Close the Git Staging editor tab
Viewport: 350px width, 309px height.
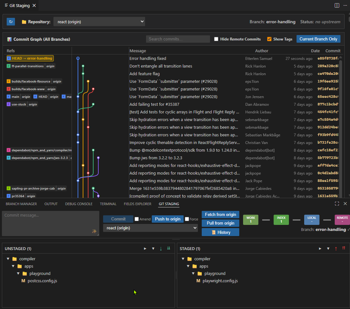pos(34,5)
